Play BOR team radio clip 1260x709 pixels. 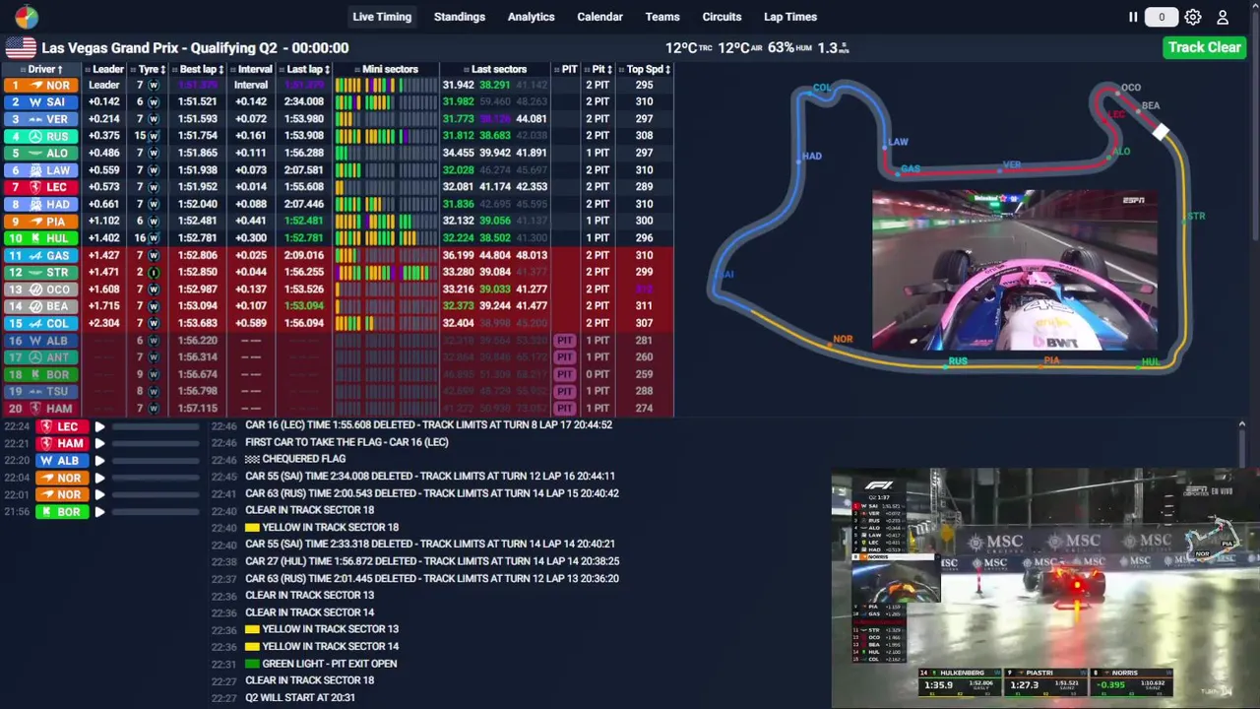99,512
